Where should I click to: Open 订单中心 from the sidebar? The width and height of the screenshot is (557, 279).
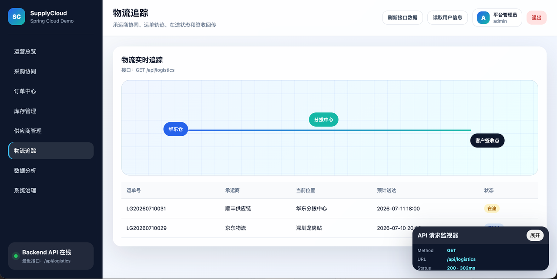point(51,91)
